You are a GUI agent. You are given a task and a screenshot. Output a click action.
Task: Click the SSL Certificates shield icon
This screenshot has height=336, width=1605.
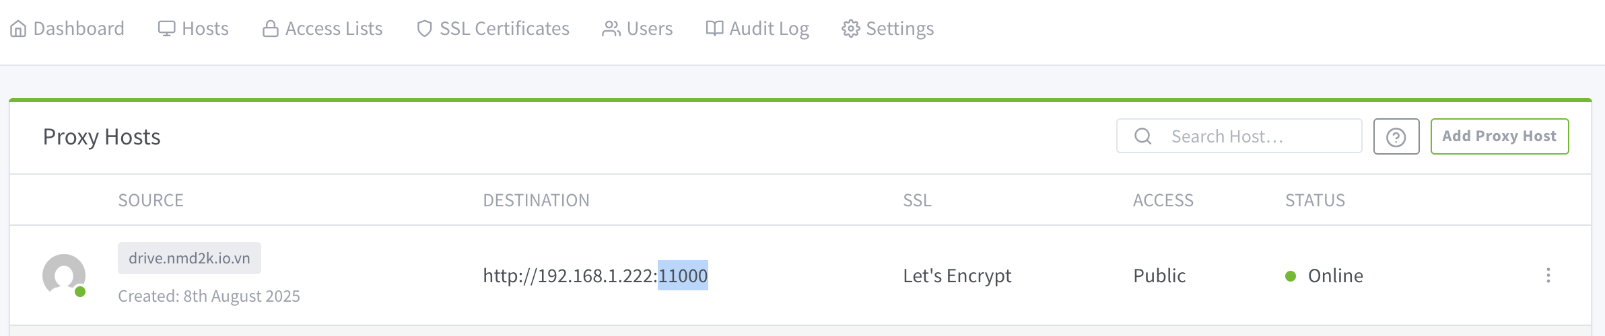424,29
